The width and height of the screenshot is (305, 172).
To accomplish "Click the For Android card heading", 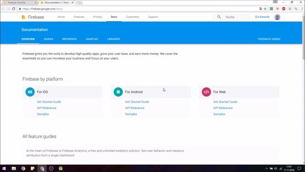I will click(x=134, y=92).
